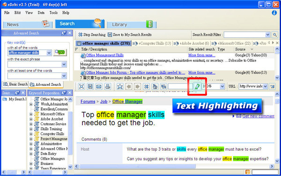Select the Search main tab
281x176 pixels.
pyautogui.click(x=80, y=24)
